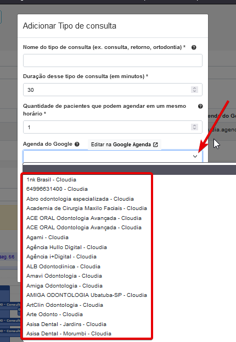Screen dimensions: 236x342
Task: Open help icon beside Agenda do Google
Action: 77,144
